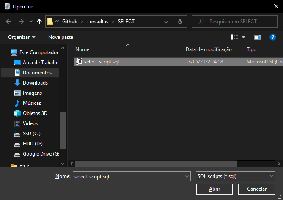Sort files by Tipo column
Image resolution: width=283 pixels, height=200 pixels.
click(251, 49)
